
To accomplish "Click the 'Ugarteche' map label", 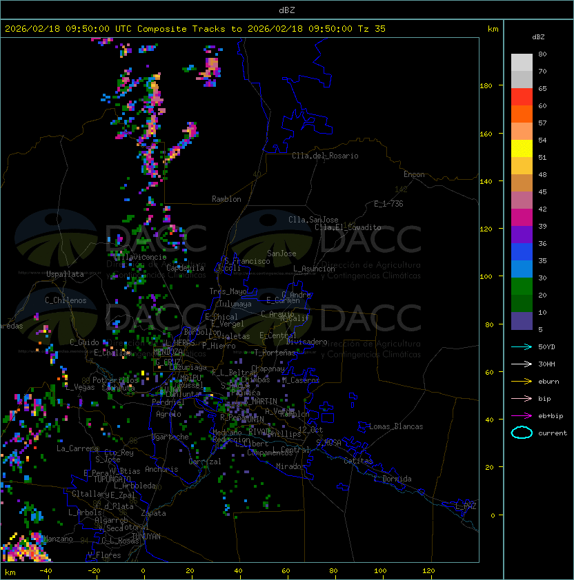I will (170, 437).
